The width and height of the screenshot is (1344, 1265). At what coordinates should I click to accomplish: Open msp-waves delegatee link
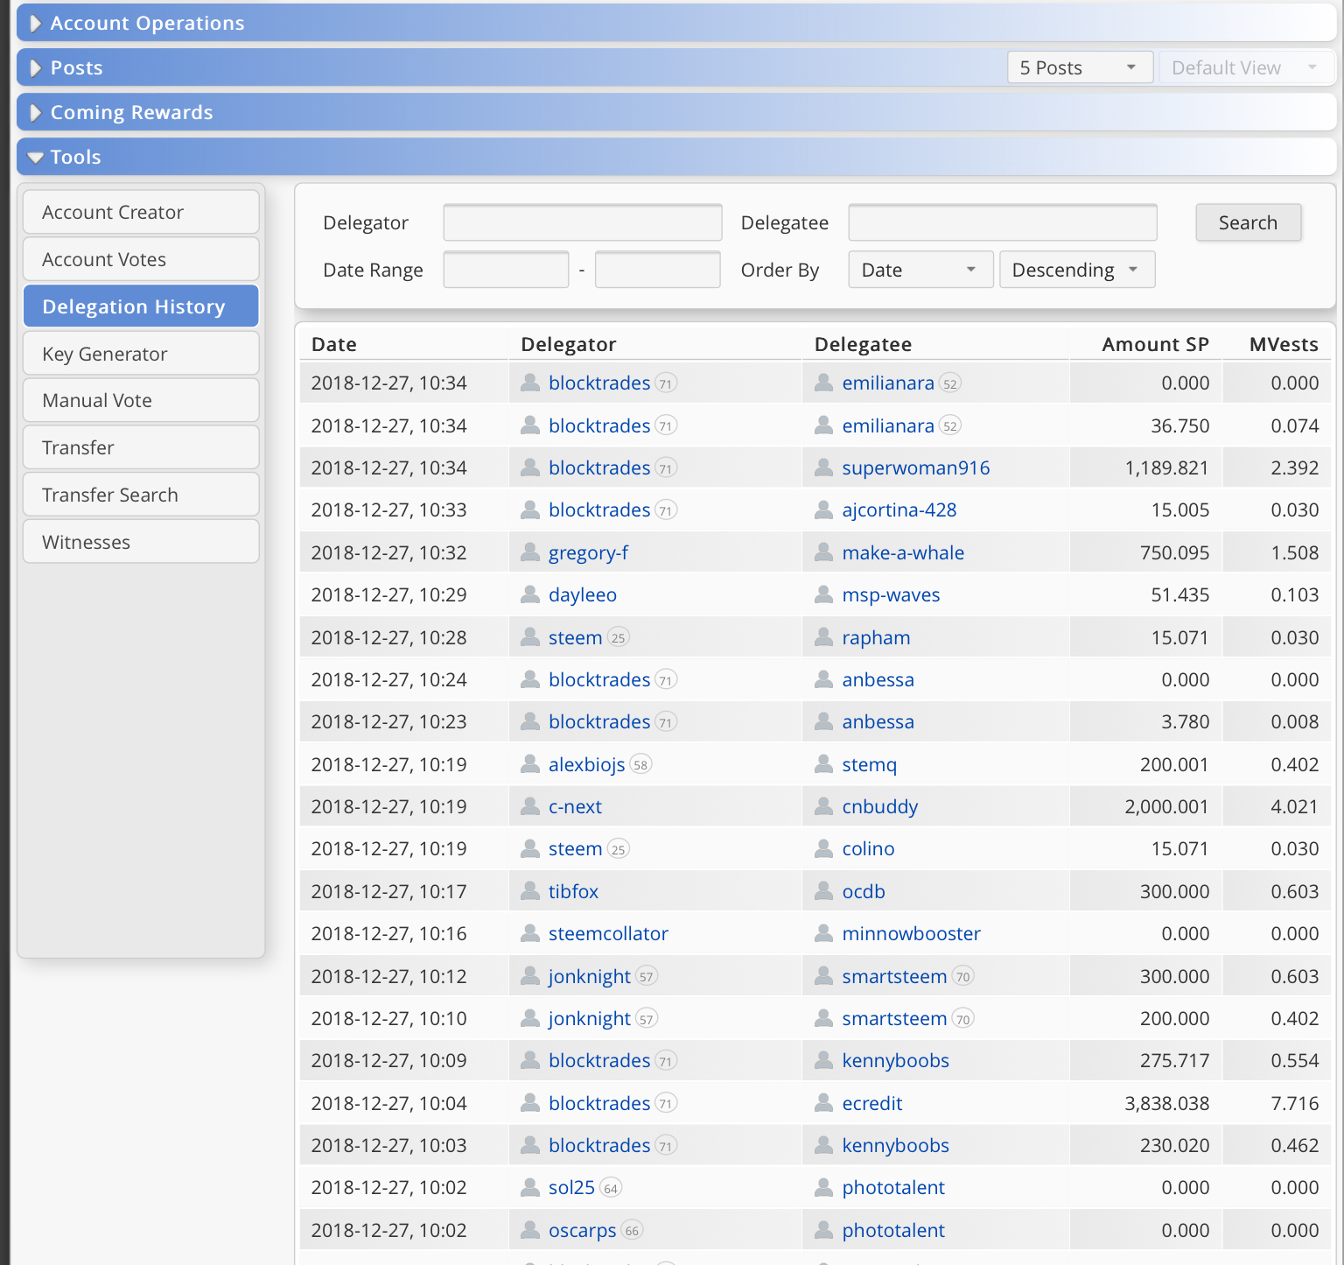coord(891,594)
